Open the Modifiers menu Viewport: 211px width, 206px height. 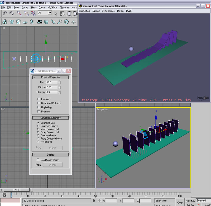[52, 8]
